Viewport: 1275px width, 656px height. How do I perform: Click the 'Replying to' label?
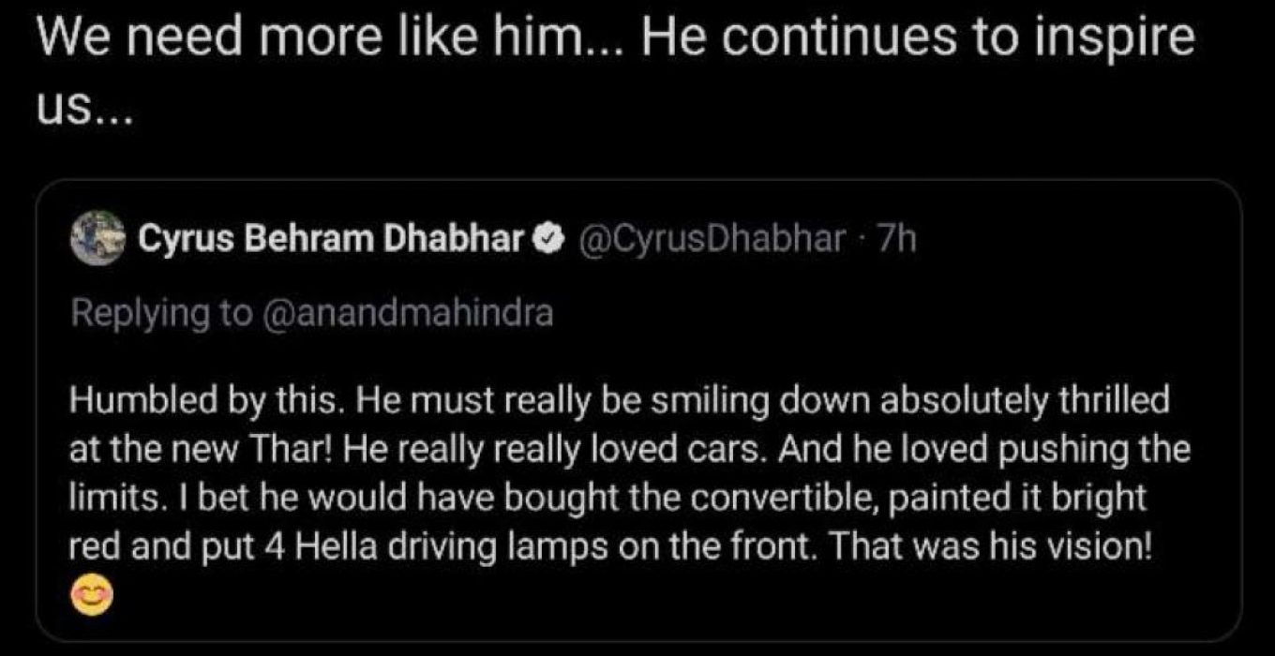[161, 313]
